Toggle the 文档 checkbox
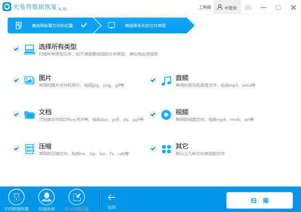The width and height of the screenshot is (301, 212). [16, 114]
